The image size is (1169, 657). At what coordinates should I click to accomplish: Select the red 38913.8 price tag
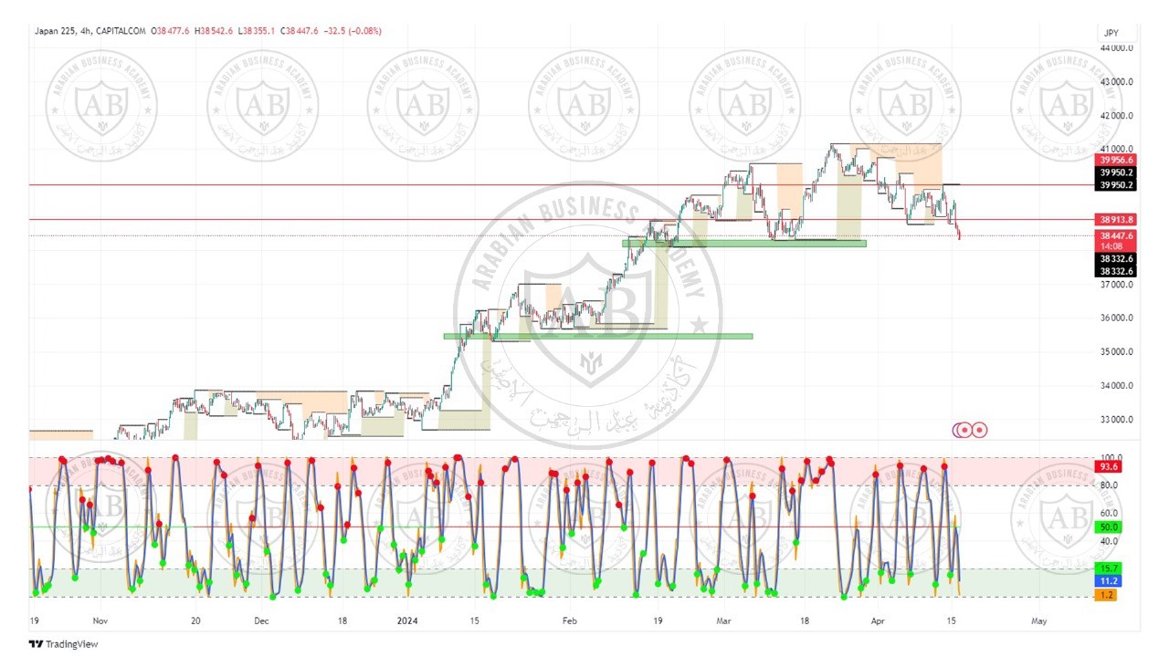(x=1116, y=220)
